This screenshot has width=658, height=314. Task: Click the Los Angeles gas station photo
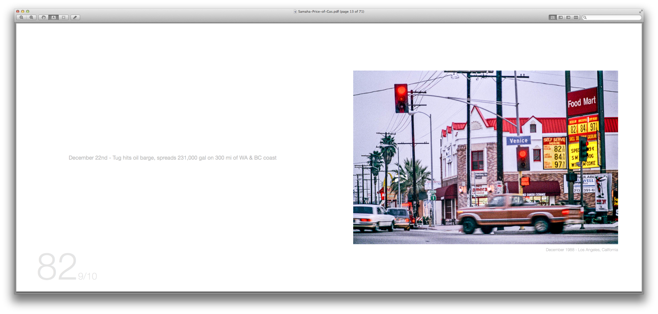pyautogui.click(x=485, y=157)
